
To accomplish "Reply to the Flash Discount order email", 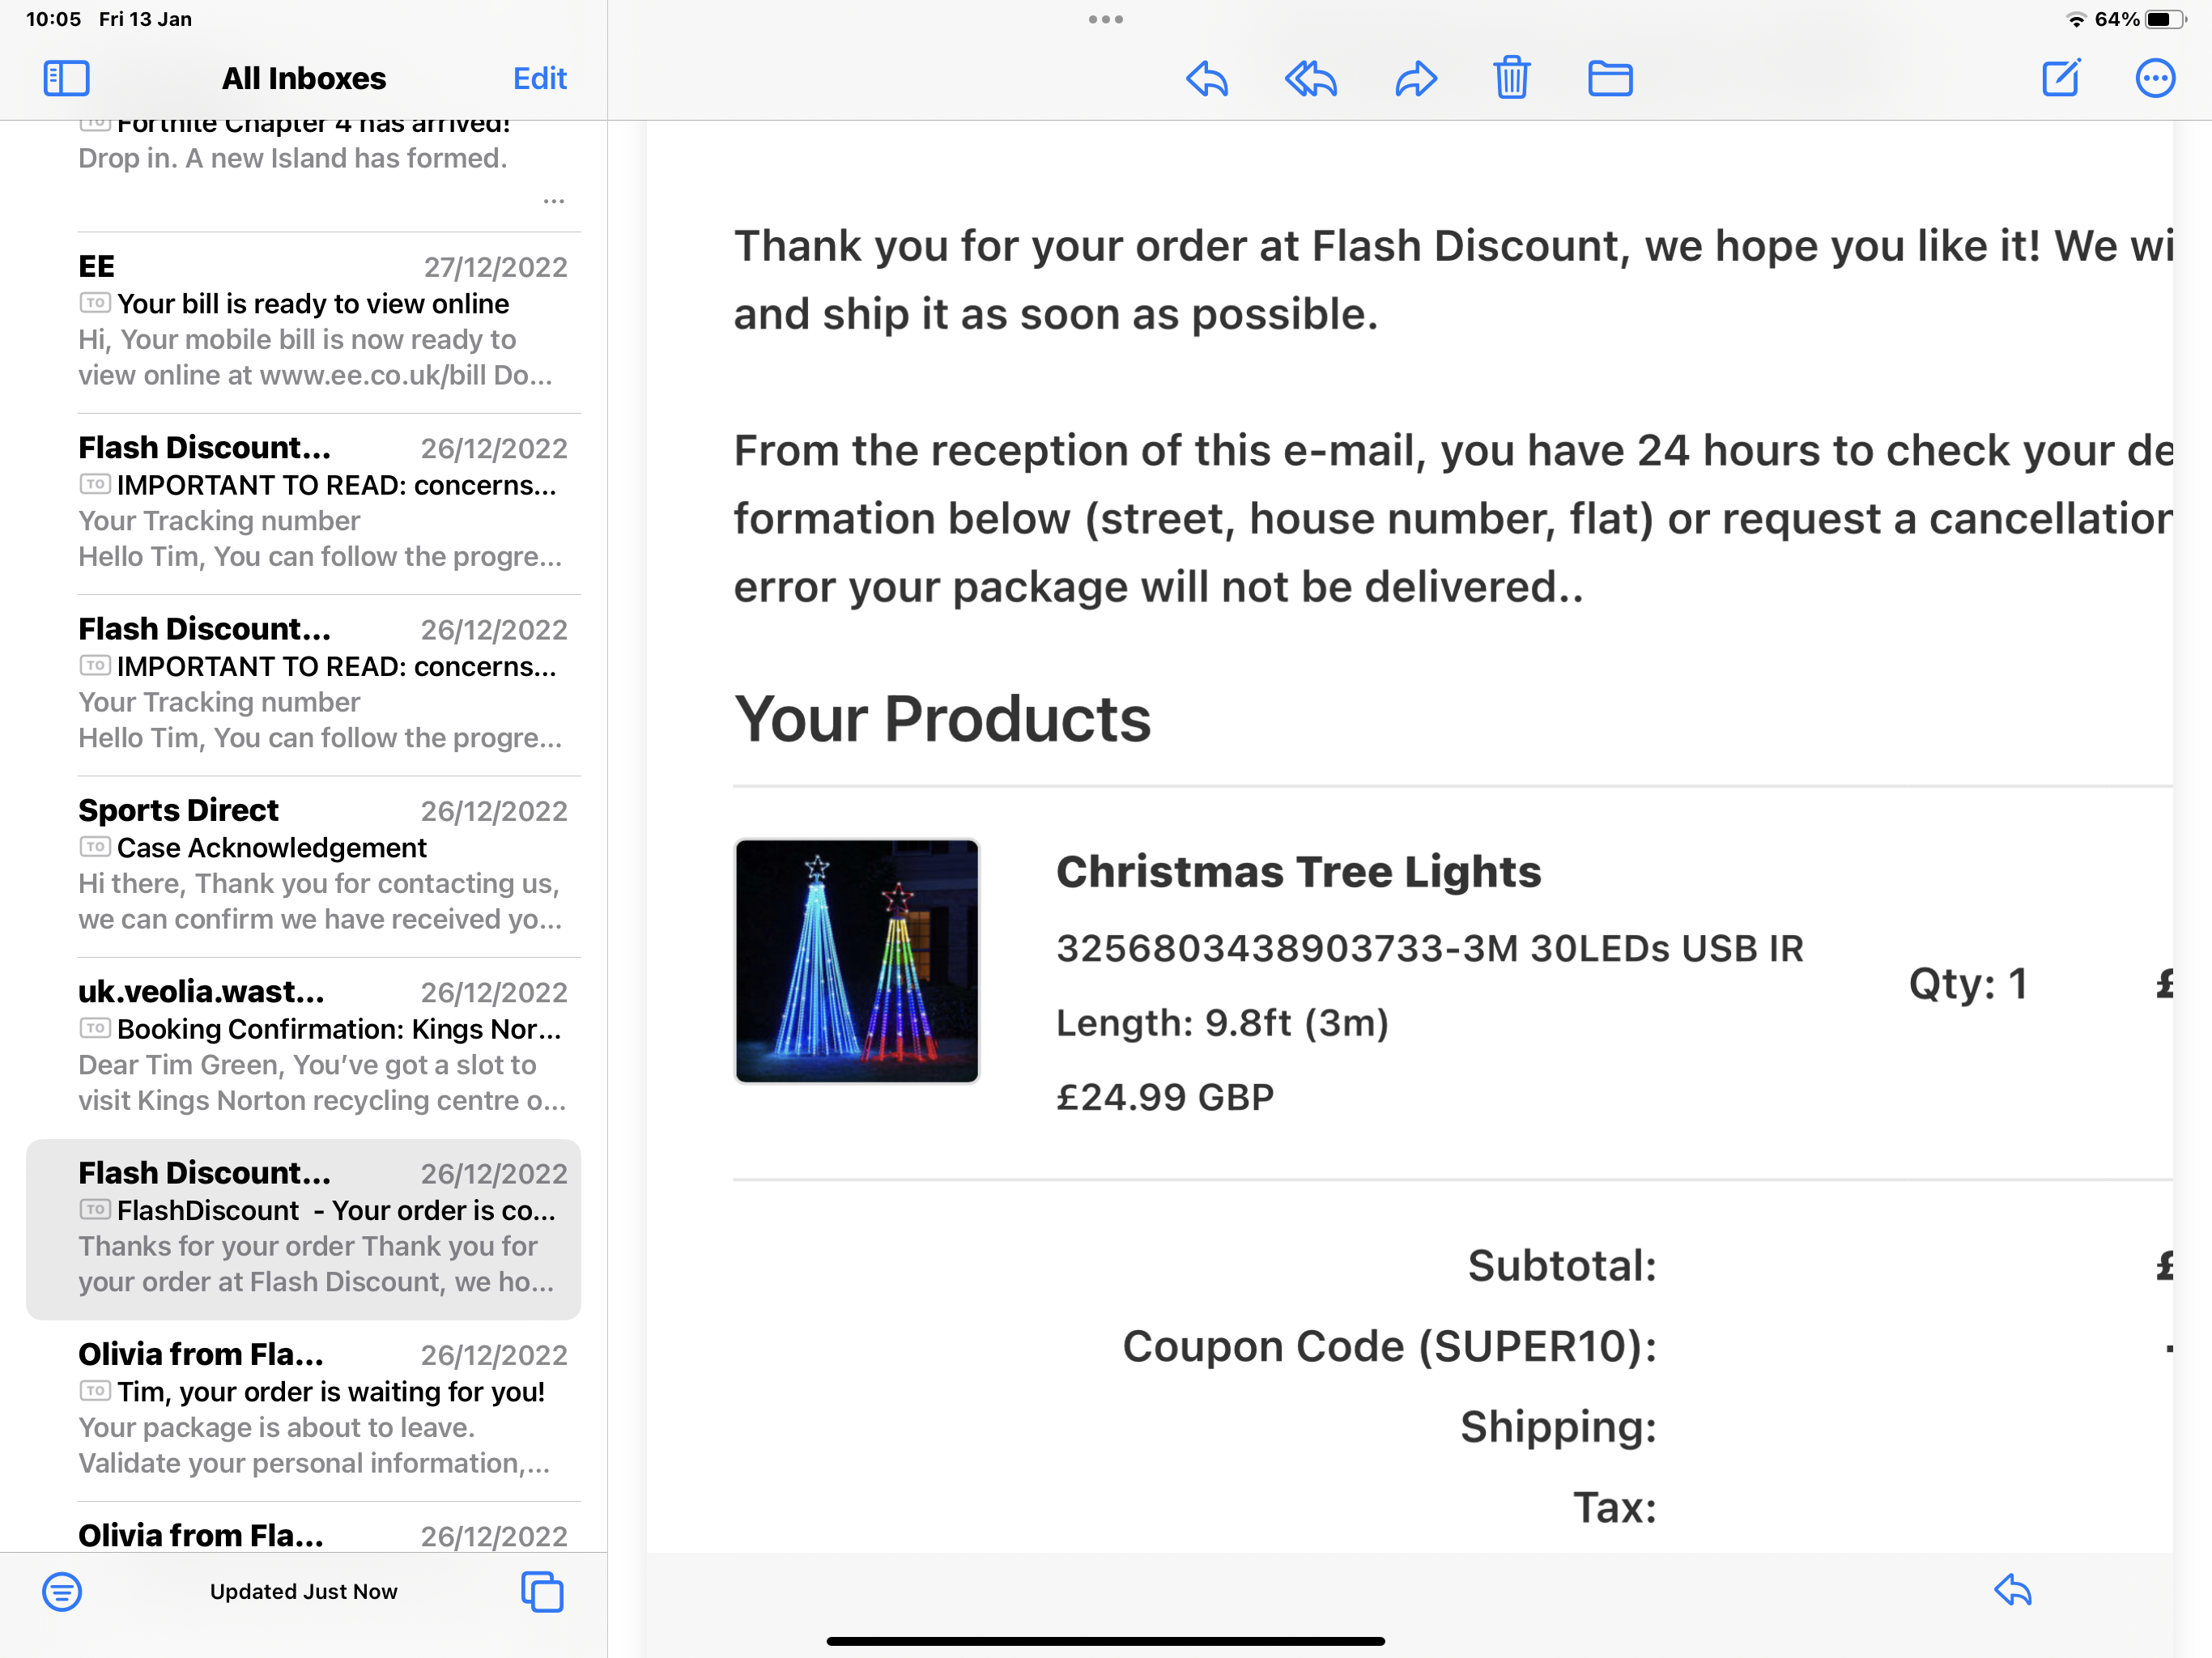I will [1207, 78].
